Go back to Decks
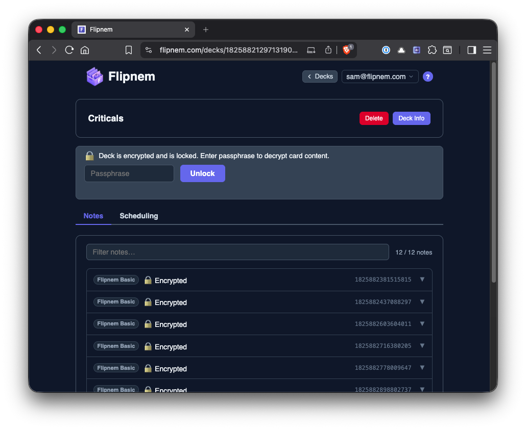This screenshot has width=526, height=430. (320, 77)
